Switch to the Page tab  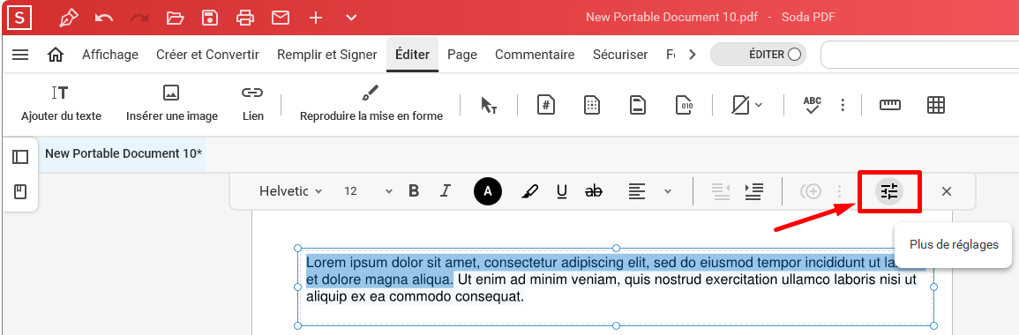462,55
